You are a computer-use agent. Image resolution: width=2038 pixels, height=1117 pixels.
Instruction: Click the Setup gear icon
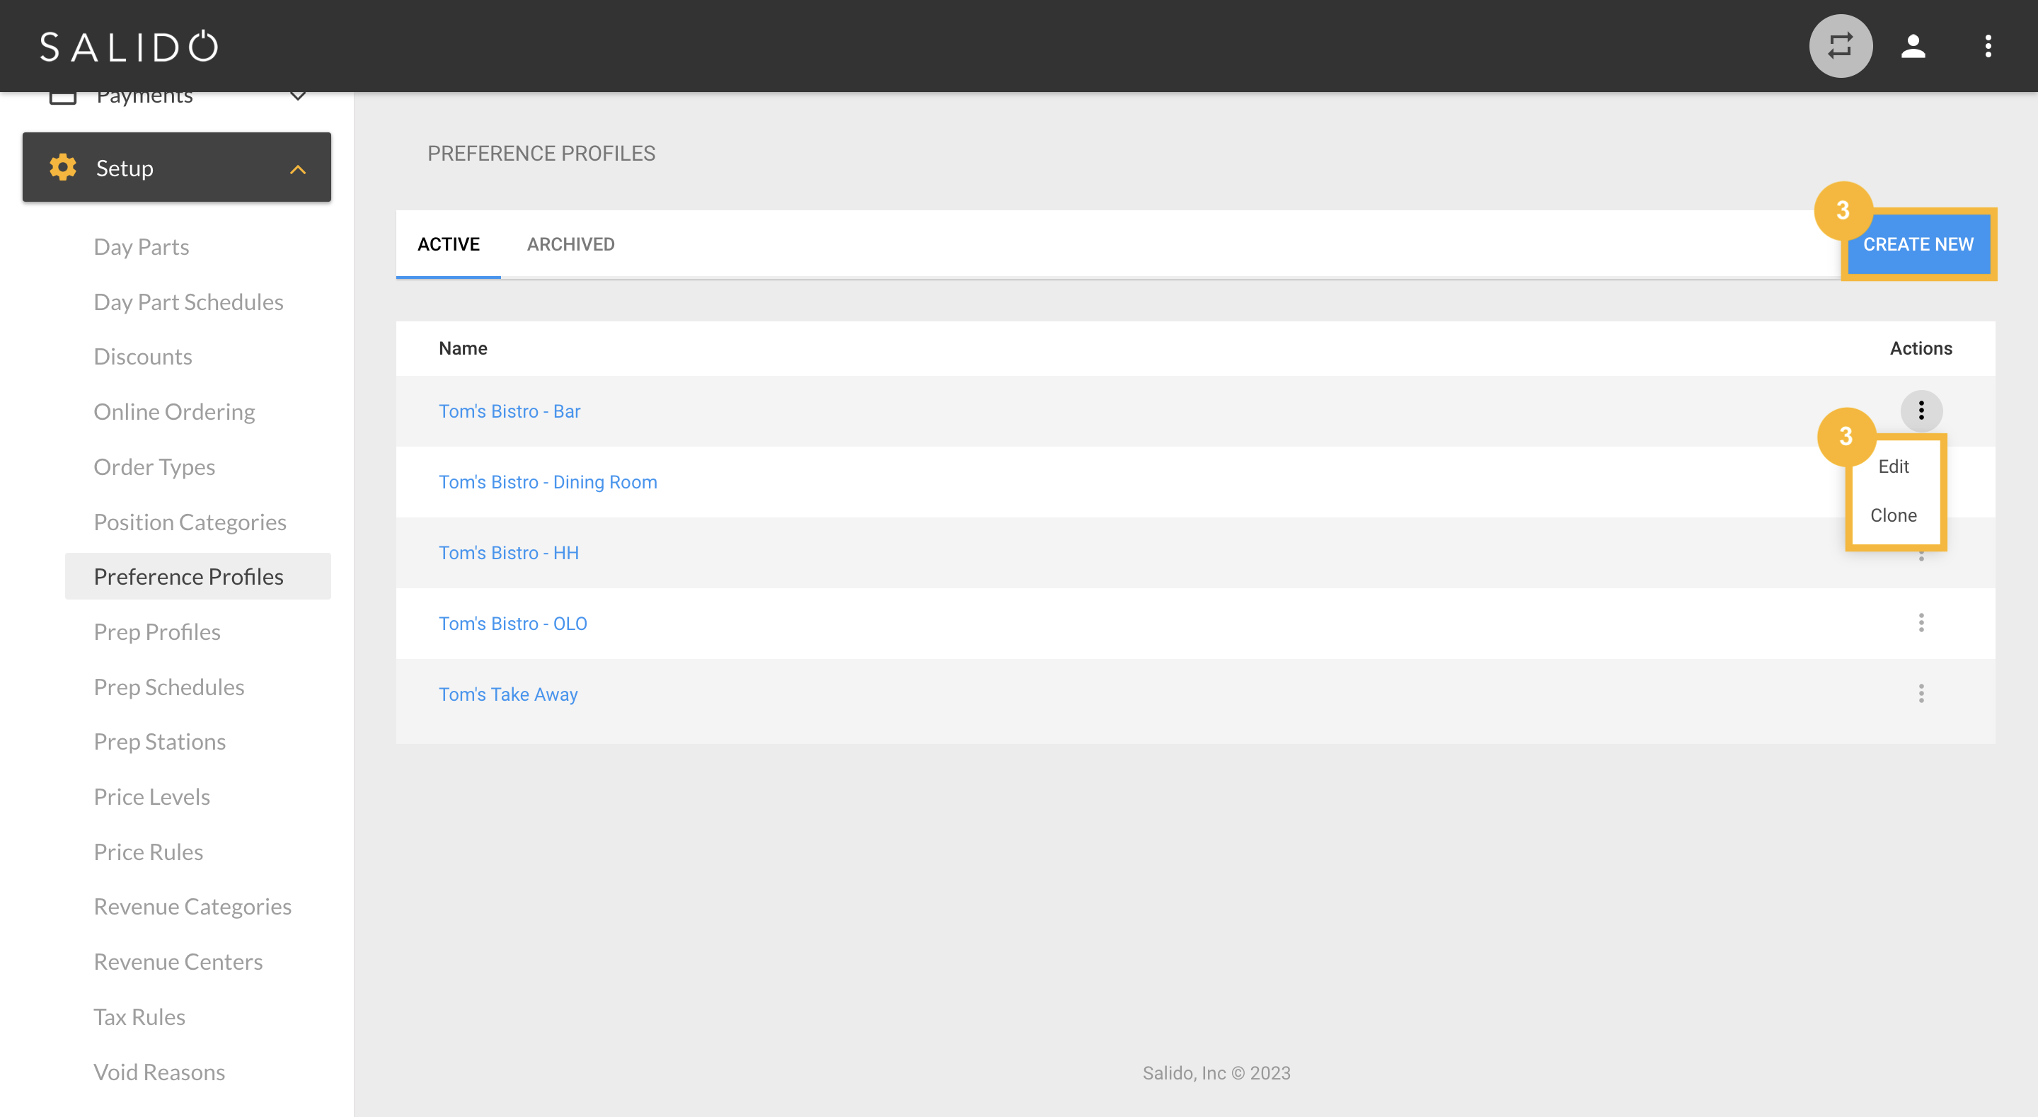(62, 167)
